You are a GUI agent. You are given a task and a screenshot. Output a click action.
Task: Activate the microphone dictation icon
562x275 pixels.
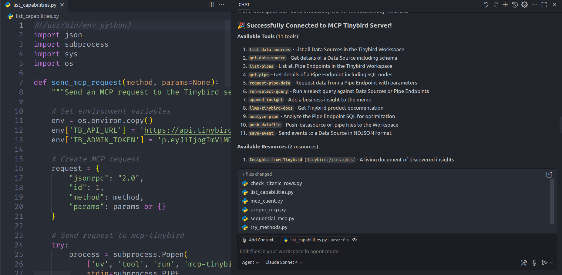[x=534, y=263]
